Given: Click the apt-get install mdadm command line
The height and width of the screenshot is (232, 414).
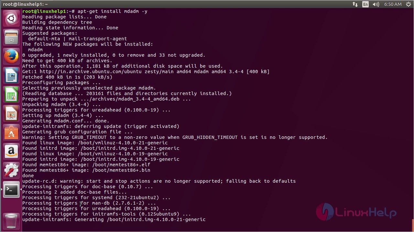Looking at the screenshot, I should point(112,11).
